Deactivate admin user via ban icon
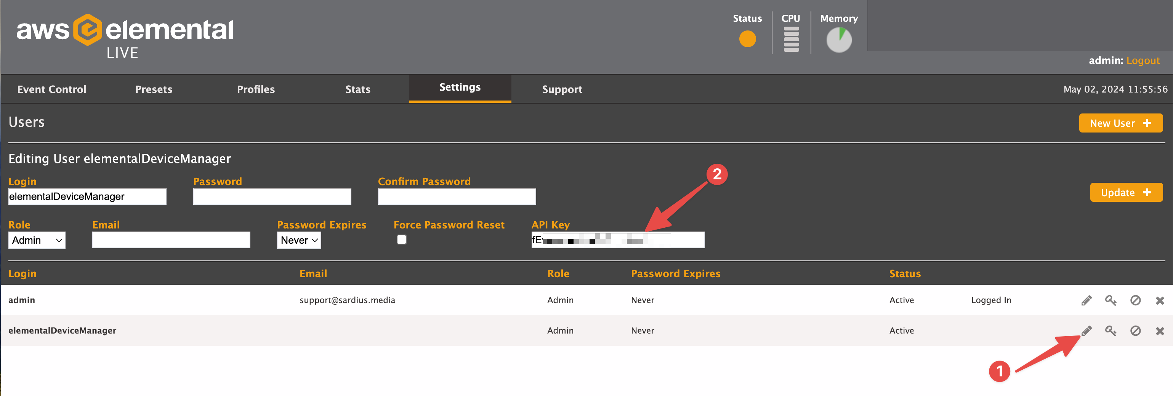The image size is (1173, 396). 1135,300
